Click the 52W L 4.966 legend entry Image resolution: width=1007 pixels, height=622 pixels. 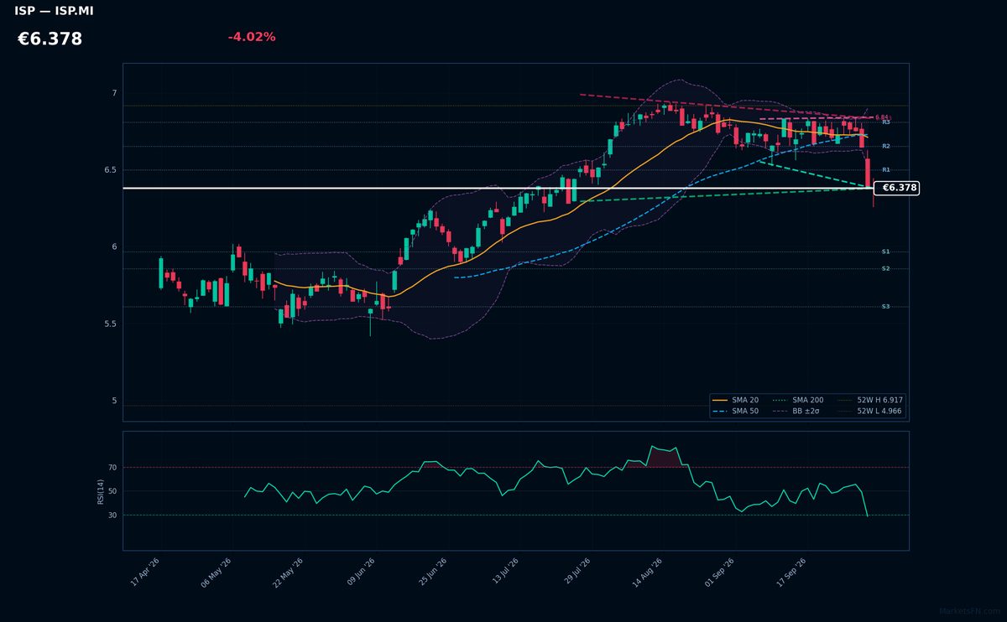[870, 412]
